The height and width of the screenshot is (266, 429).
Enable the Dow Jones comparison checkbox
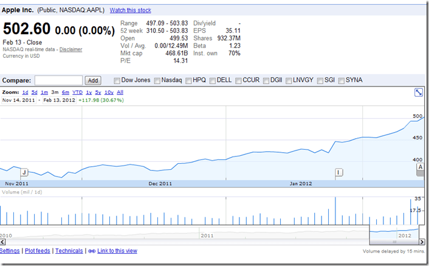click(x=117, y=80)
